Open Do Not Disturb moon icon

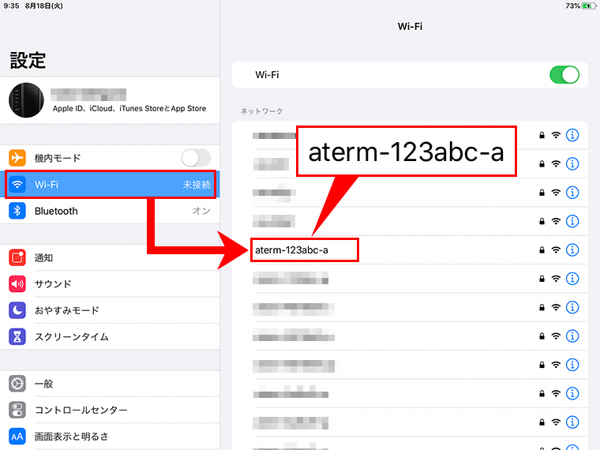17,310
